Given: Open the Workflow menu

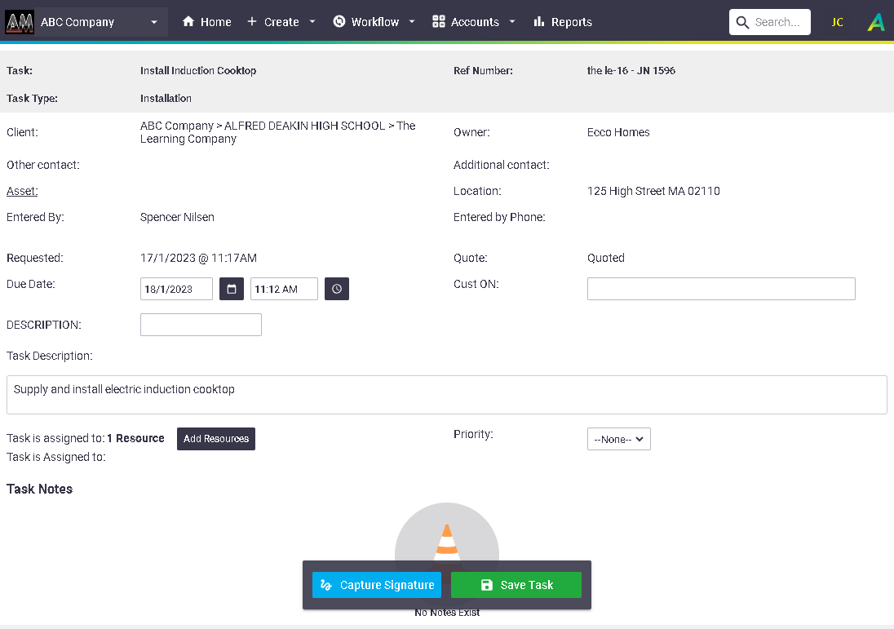Looking at the screenshot, I should coord(374,22).
